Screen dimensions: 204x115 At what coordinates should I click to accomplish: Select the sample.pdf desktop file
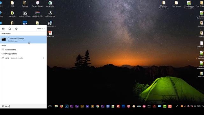tap(50, 34)
